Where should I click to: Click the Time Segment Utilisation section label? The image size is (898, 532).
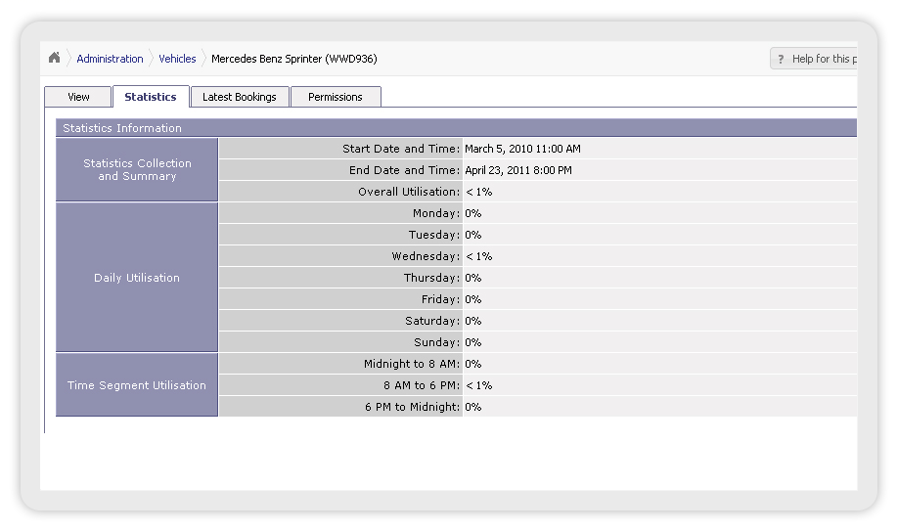point(137,385)
